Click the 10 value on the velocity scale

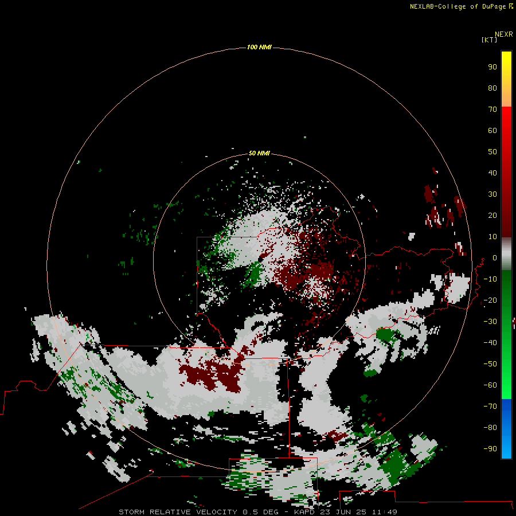[x=492, y=237]
